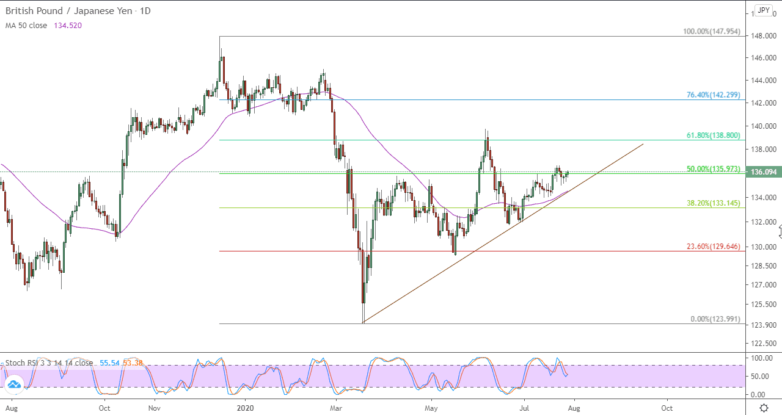Select the 0.00%(123.991) Fibonacci label
This screenshot has width=782, height=415.
click(x=715, y=319)
